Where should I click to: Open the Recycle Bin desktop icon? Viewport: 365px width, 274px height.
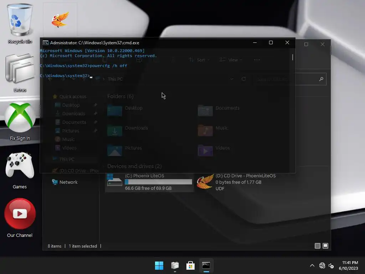click(20, 23)
